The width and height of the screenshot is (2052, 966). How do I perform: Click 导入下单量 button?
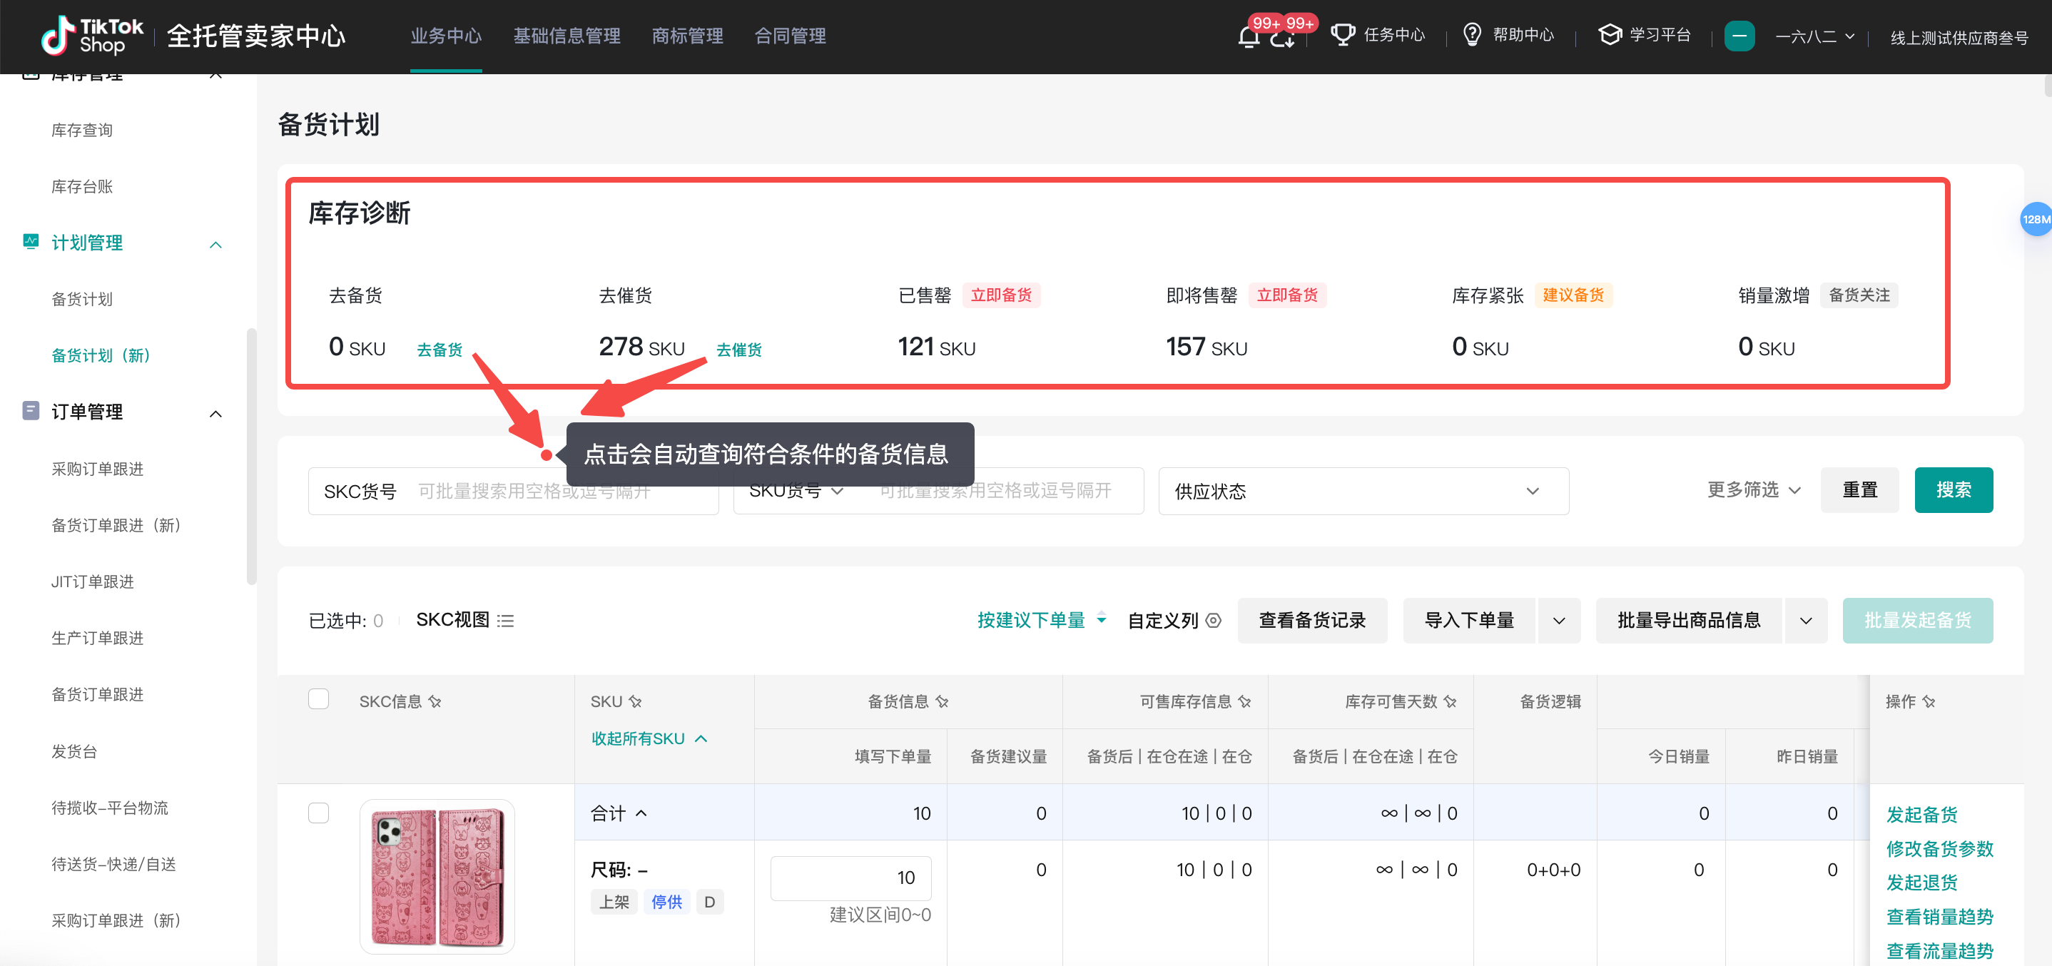click(x=1469, y=621)
